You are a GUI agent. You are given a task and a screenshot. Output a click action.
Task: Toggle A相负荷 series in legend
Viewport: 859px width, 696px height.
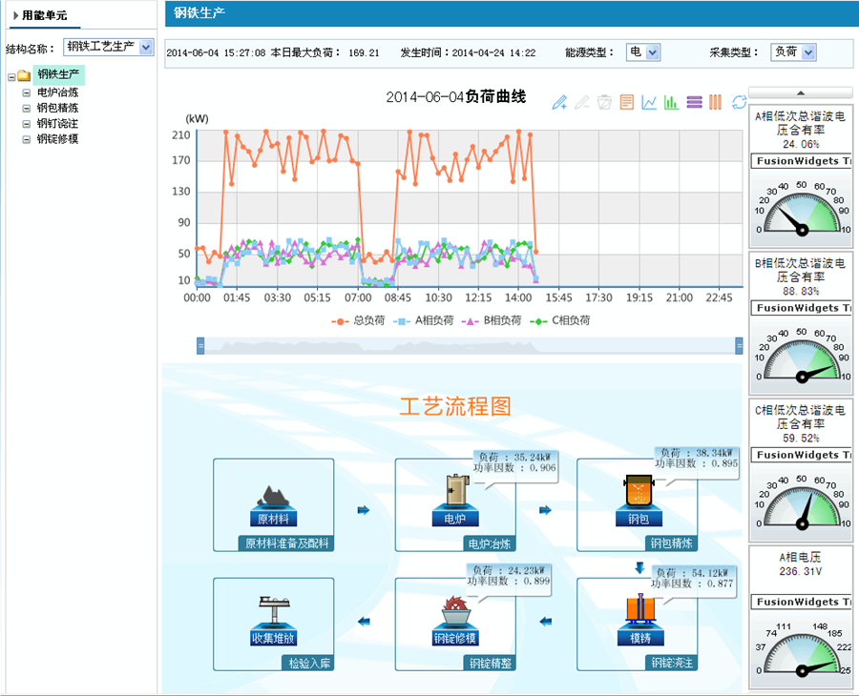[424, 320]
